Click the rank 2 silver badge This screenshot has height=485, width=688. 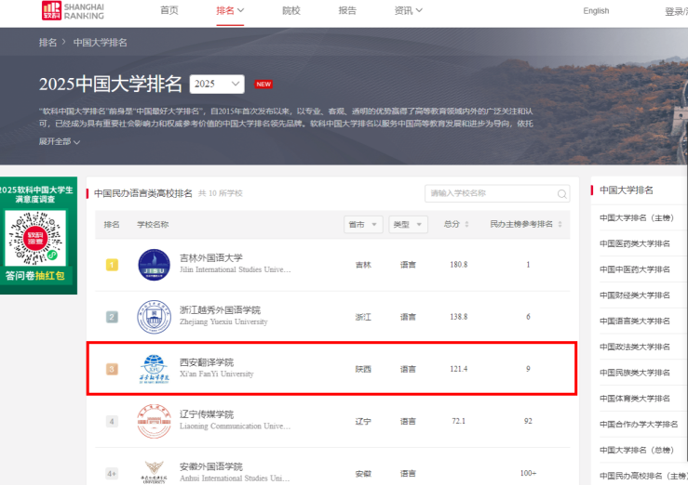[112, 317]
